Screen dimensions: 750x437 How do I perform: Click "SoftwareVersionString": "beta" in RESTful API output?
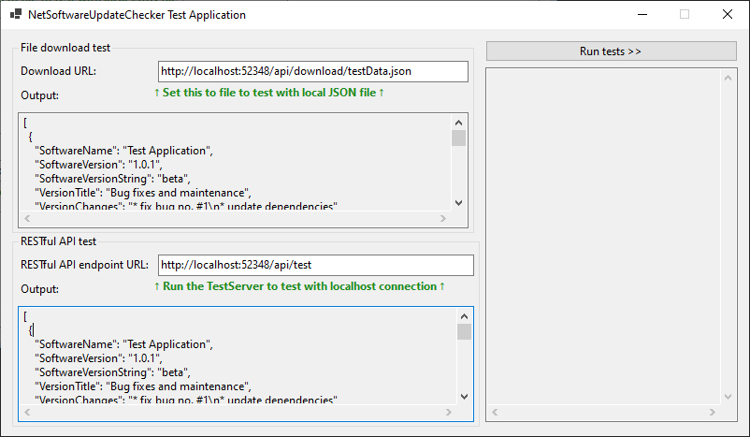tap(112, 372)
